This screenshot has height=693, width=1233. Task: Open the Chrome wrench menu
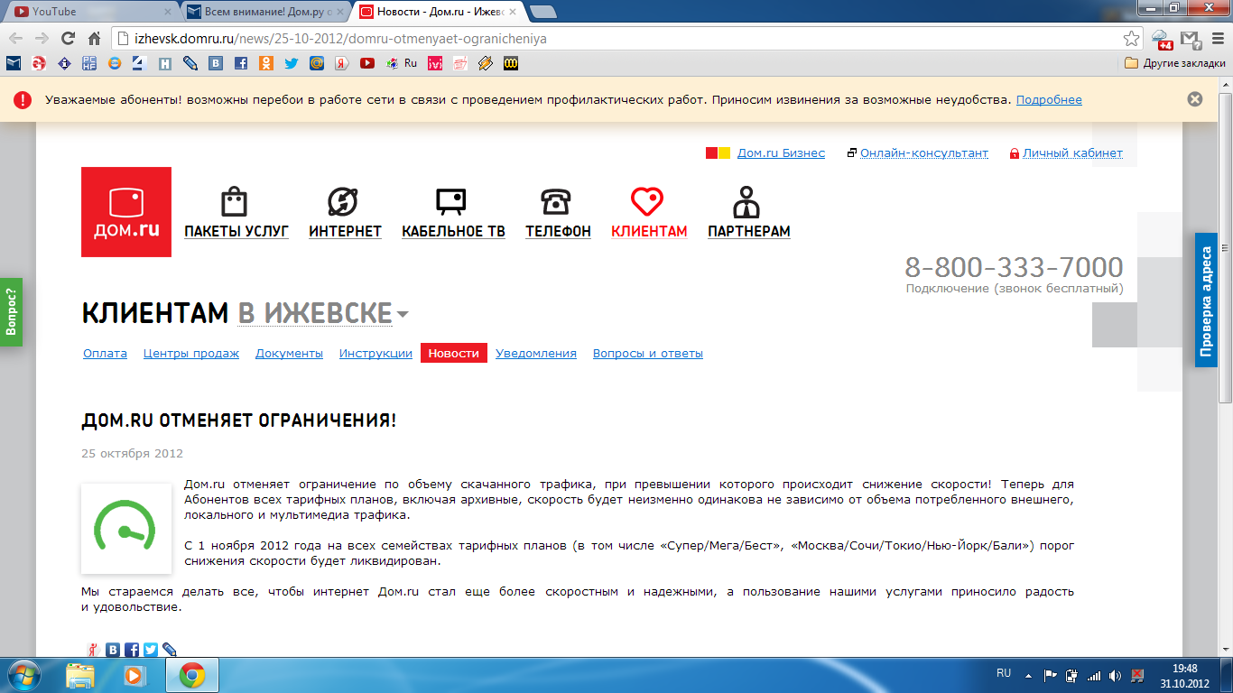pos(1218,39)
